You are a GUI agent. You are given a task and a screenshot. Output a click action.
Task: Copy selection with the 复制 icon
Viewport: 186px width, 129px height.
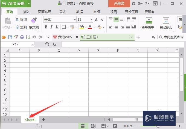(x=17, y=27)
